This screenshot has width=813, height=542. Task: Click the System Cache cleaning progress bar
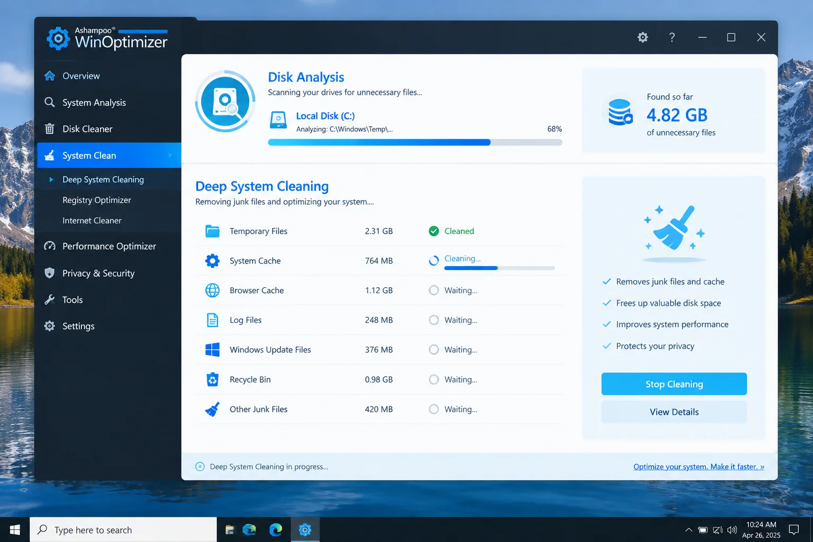[x=499, y=268]
